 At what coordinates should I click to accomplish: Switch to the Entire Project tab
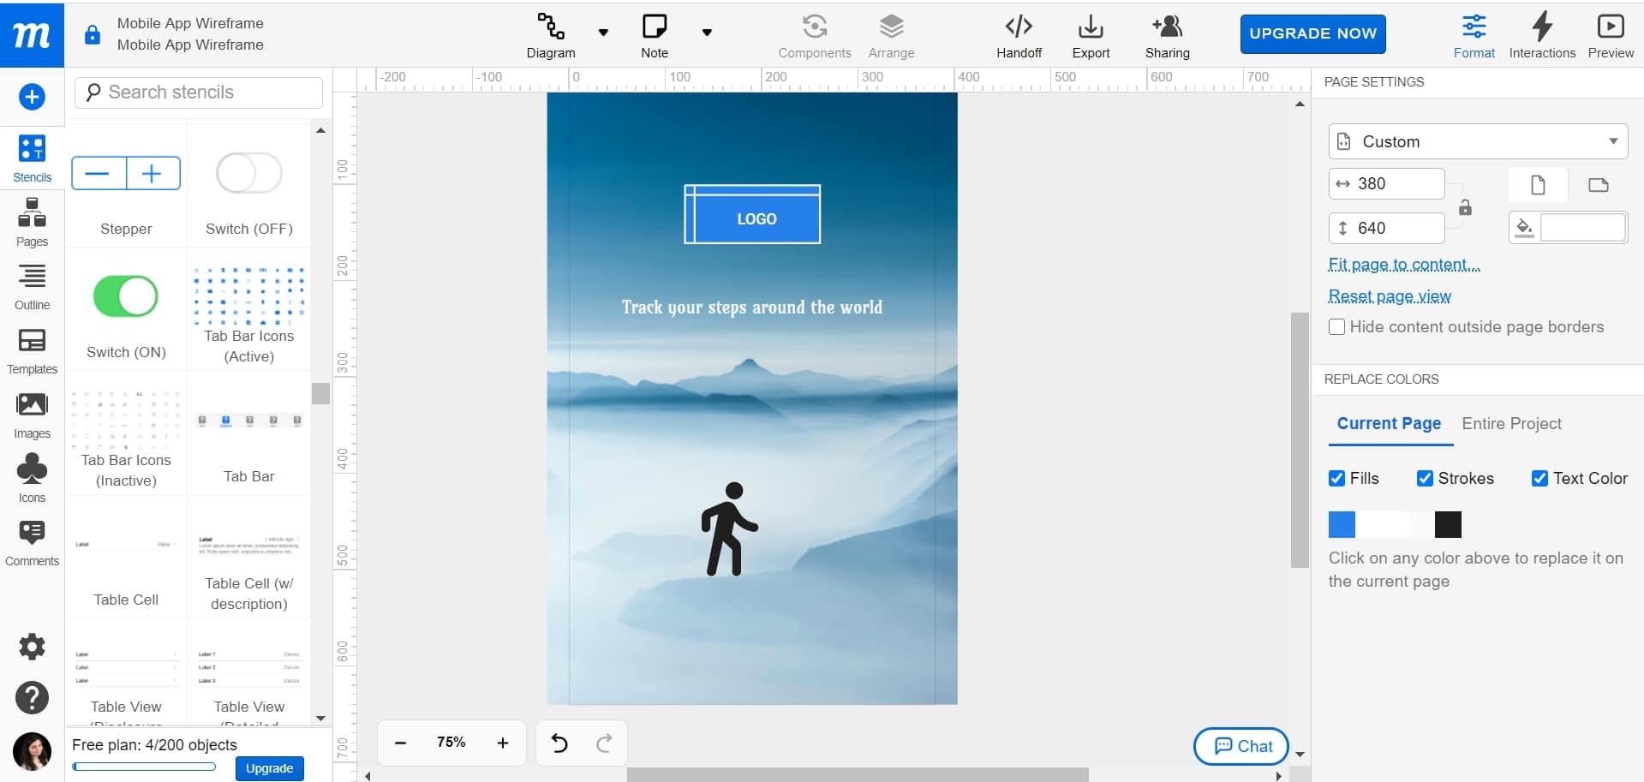1511,423
